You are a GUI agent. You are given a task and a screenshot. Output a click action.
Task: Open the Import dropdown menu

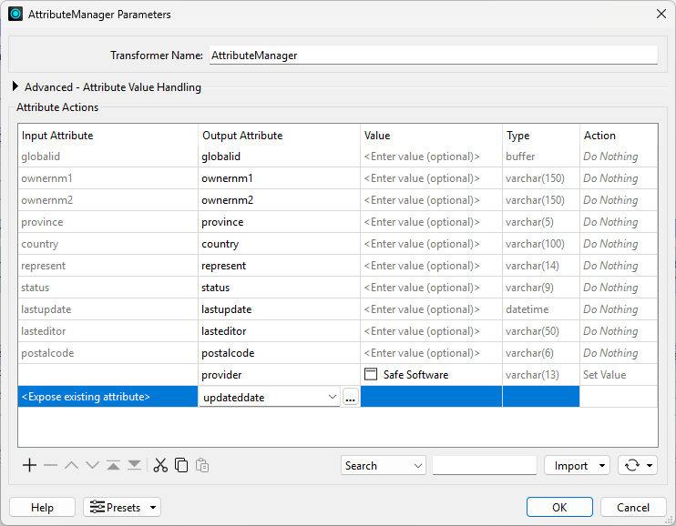577,465
